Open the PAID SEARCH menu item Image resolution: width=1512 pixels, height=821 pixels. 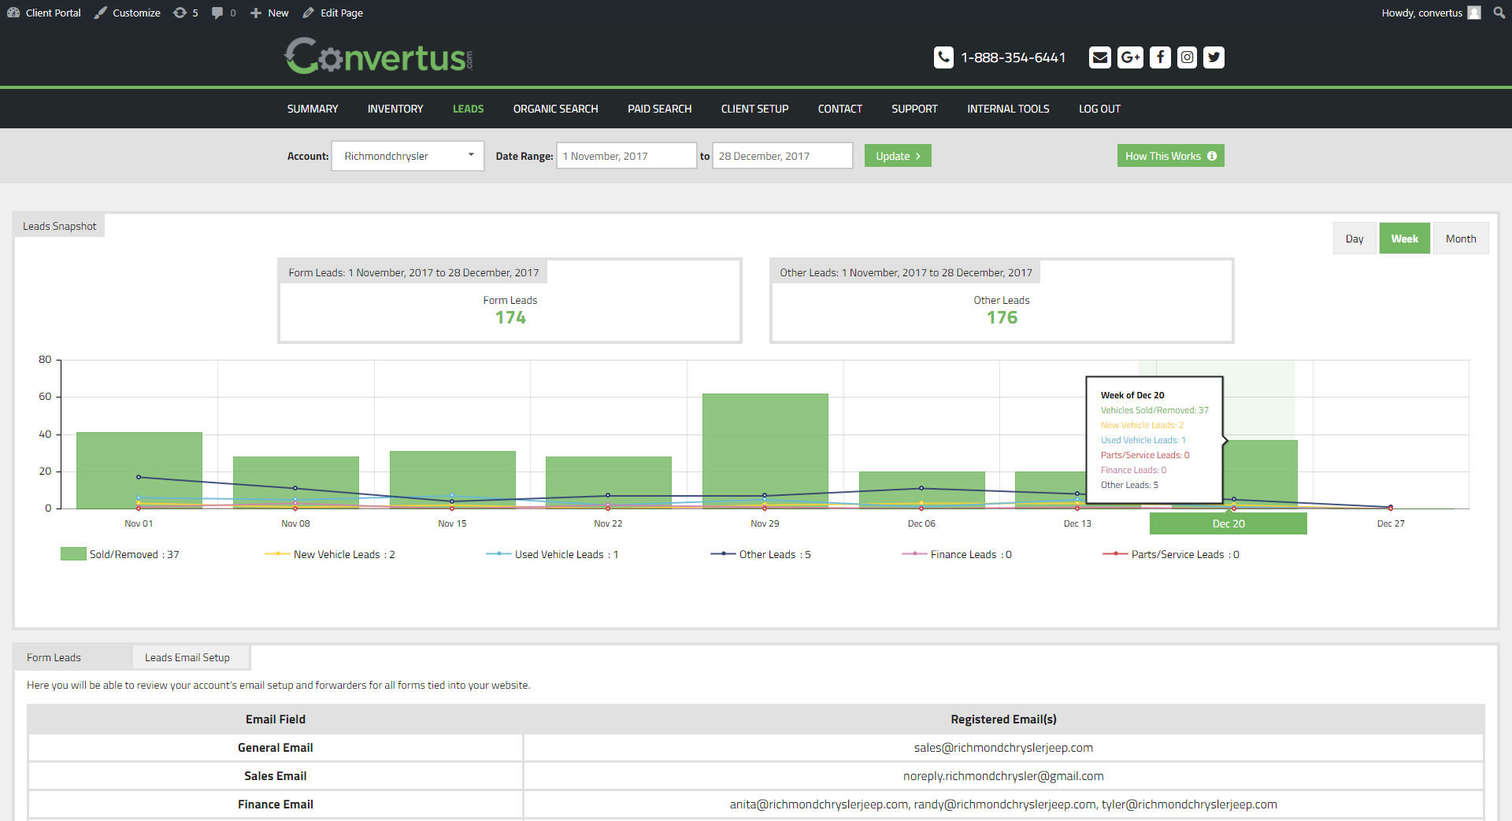(x=659, y=109)
